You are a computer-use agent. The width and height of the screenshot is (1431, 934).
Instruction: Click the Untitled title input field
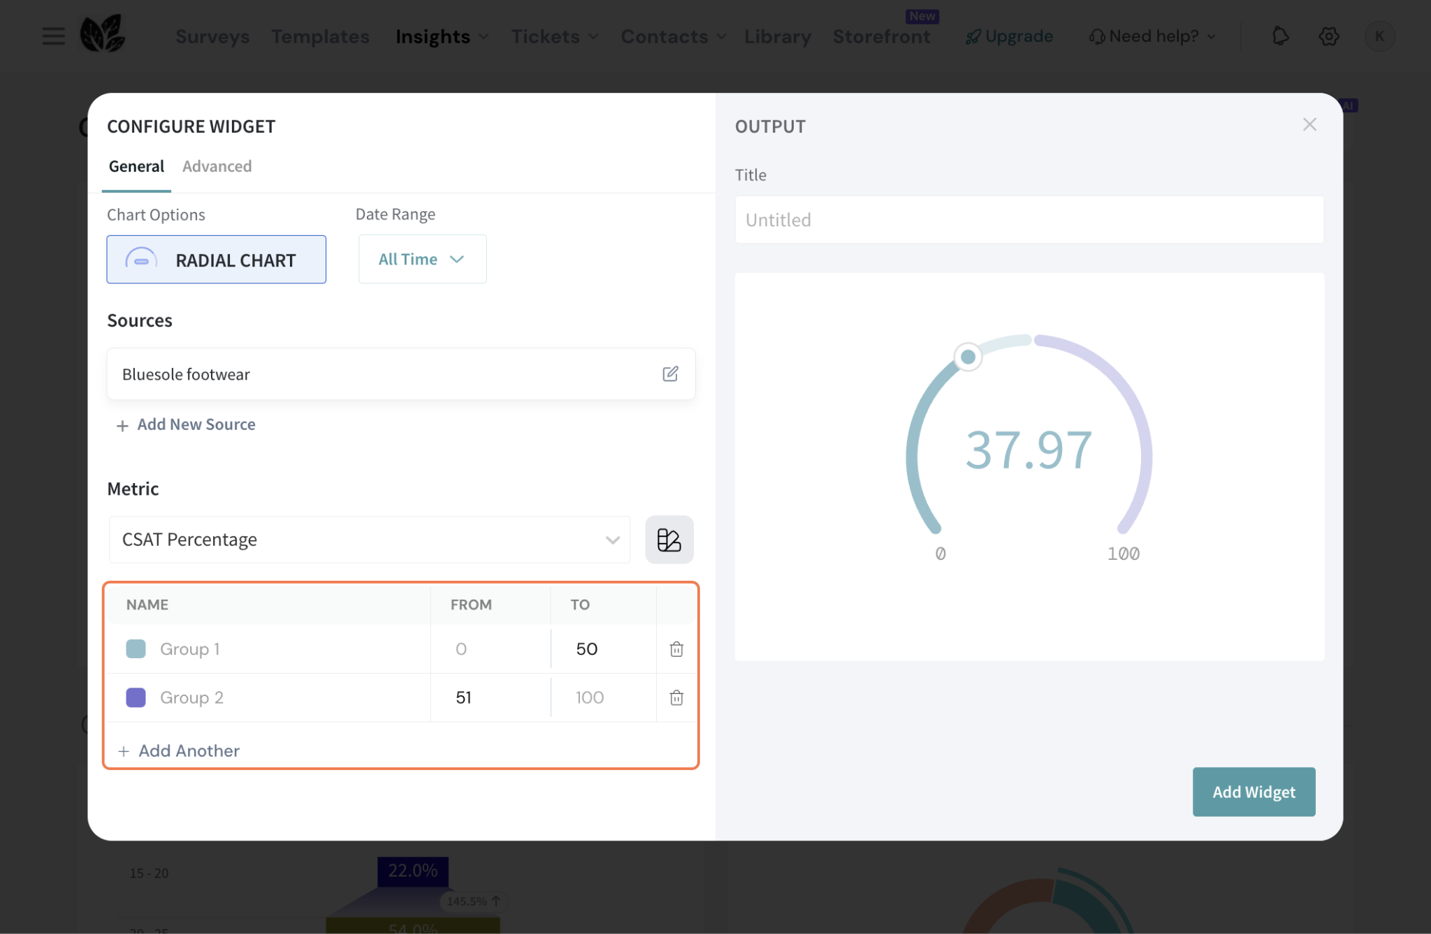tap(1029, 220)
